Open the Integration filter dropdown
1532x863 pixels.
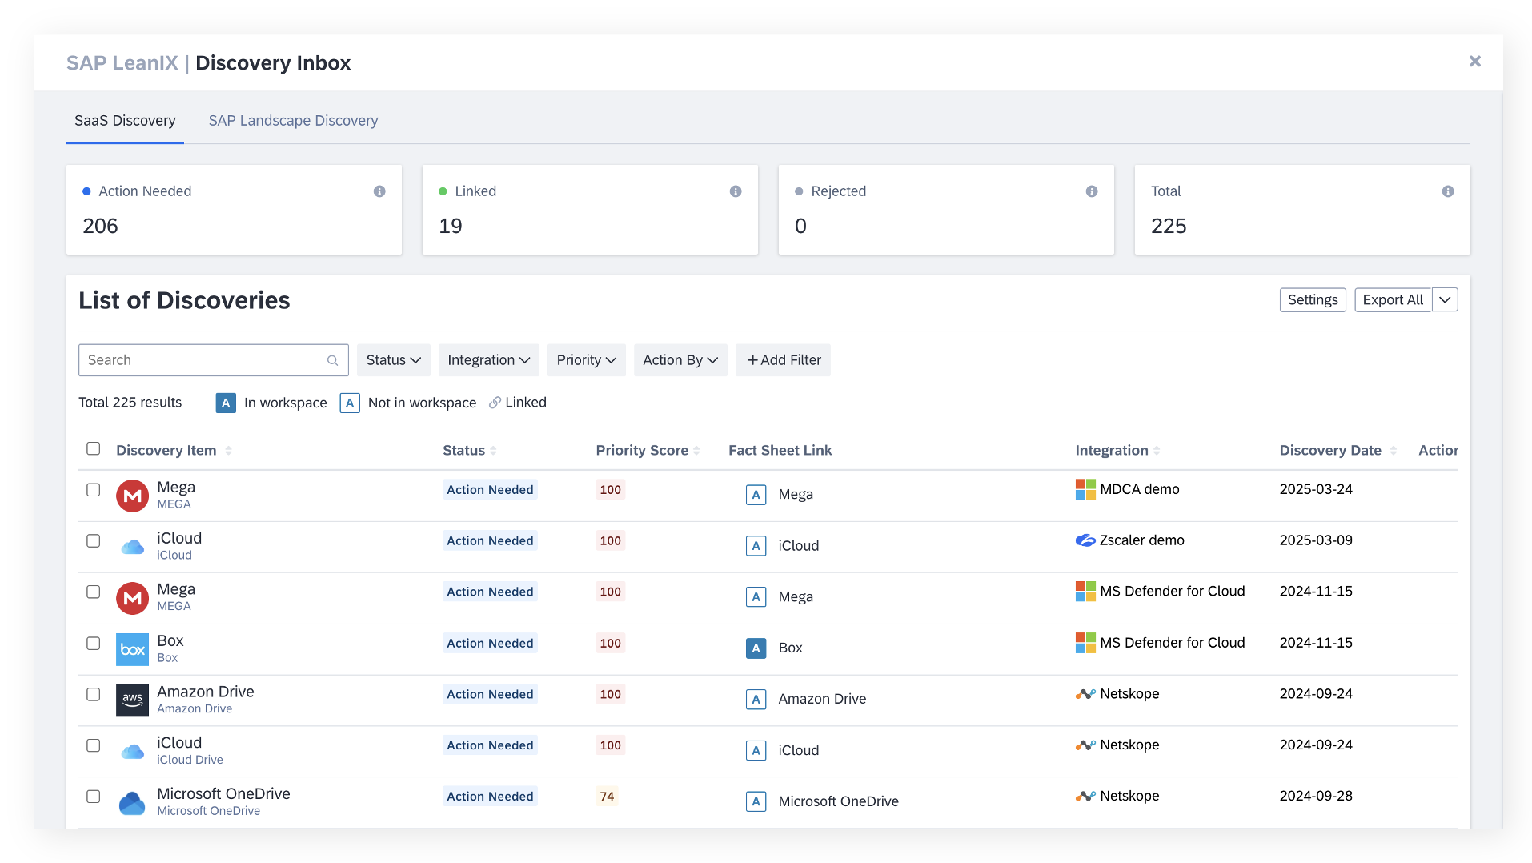pyautogui.click(x=489, y=360)
